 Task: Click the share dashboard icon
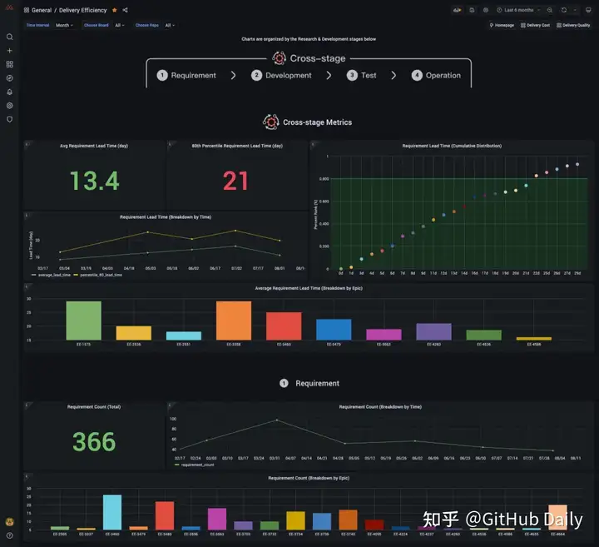click(x=126, y=10)
